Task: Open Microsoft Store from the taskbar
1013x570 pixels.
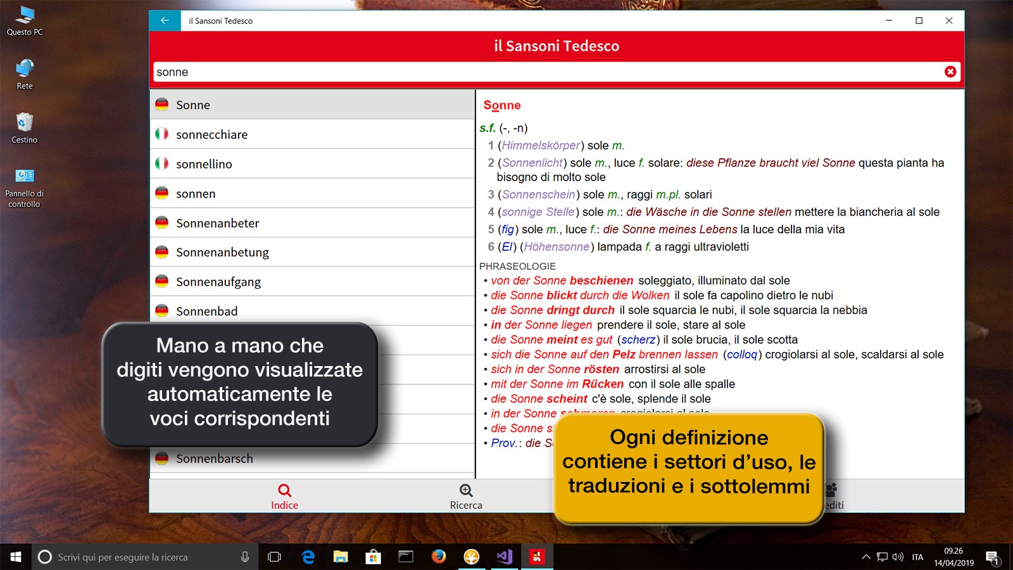Action: (x=373, y=557)
